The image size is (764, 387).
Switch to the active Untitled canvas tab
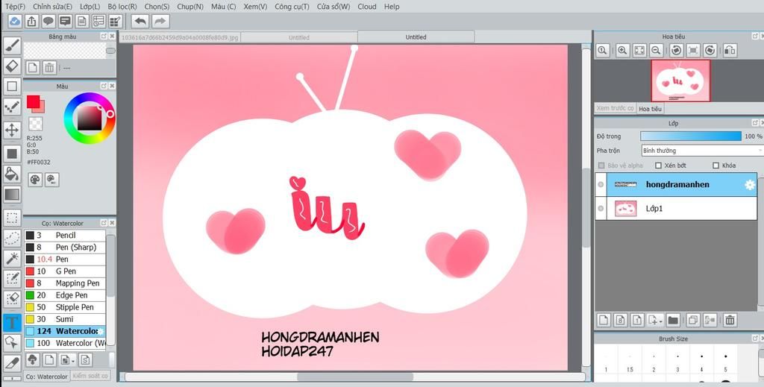tap(416, 37)
